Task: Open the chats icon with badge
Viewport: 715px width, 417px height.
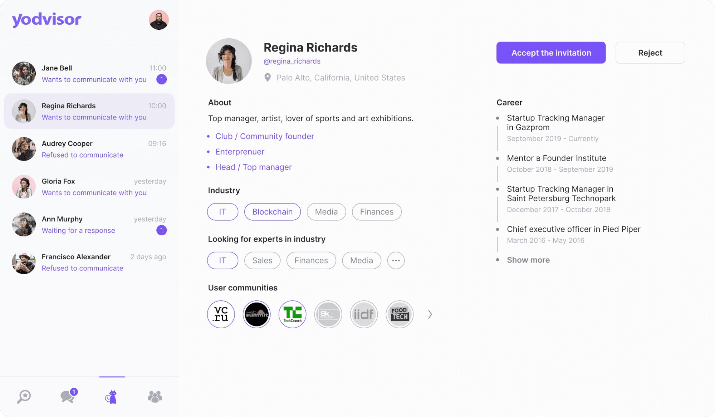Action: tap(69, 396)
